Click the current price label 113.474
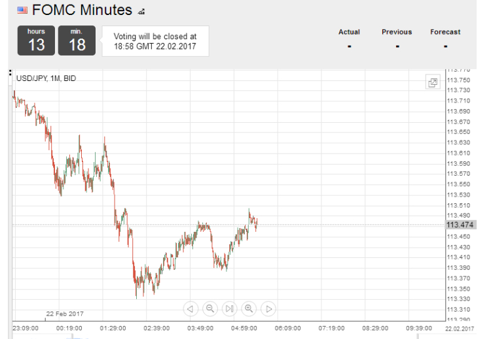Viewport: 491px width, 339px height. [x=460, y=225]
